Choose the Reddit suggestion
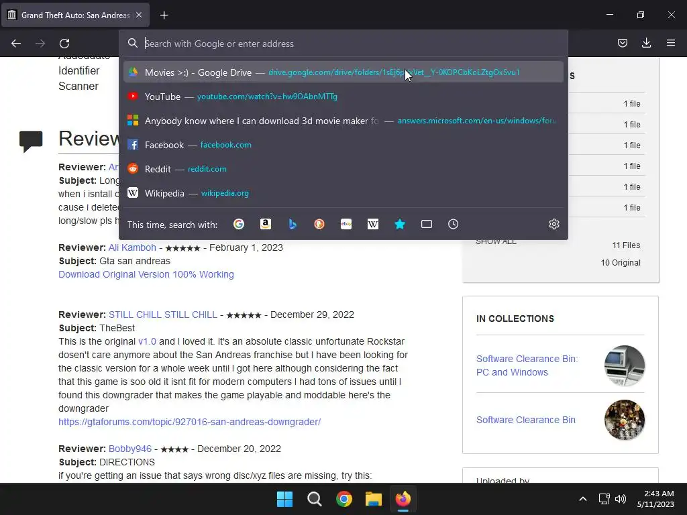 tap(343, 168)
